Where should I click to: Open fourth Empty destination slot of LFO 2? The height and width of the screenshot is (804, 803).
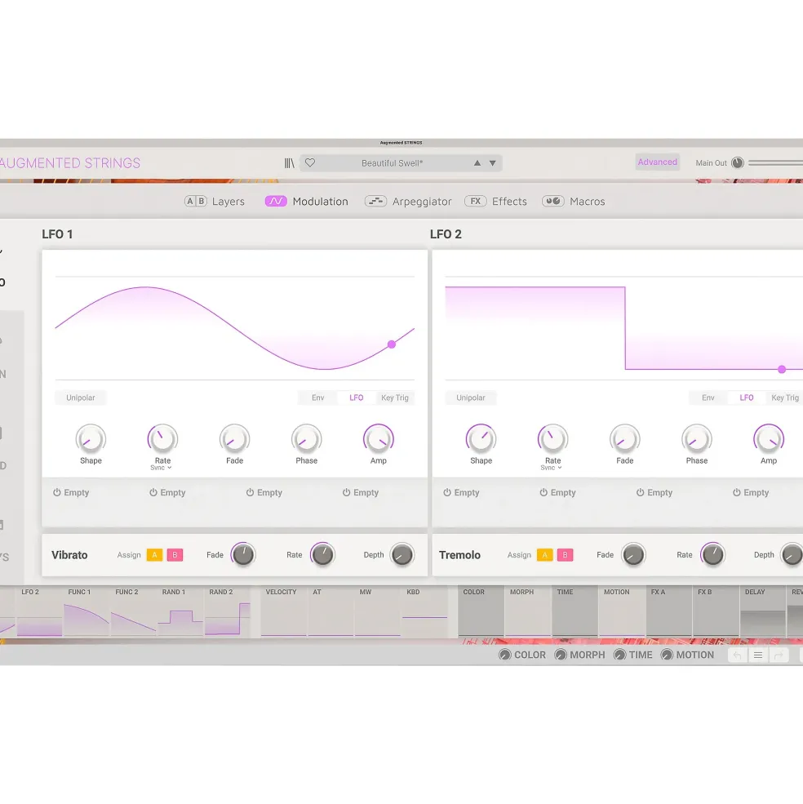[x=751, y=492]
